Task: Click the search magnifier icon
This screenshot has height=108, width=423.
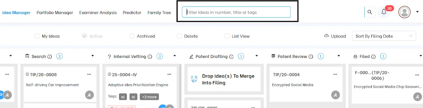Action: click(x=370, y=12)
